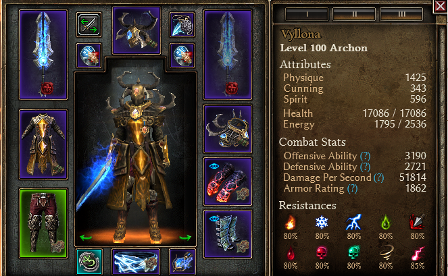This screenshot has width=448, height=276.
Task: Show Damage Per Second help question mark
Action: pos(379,178)
